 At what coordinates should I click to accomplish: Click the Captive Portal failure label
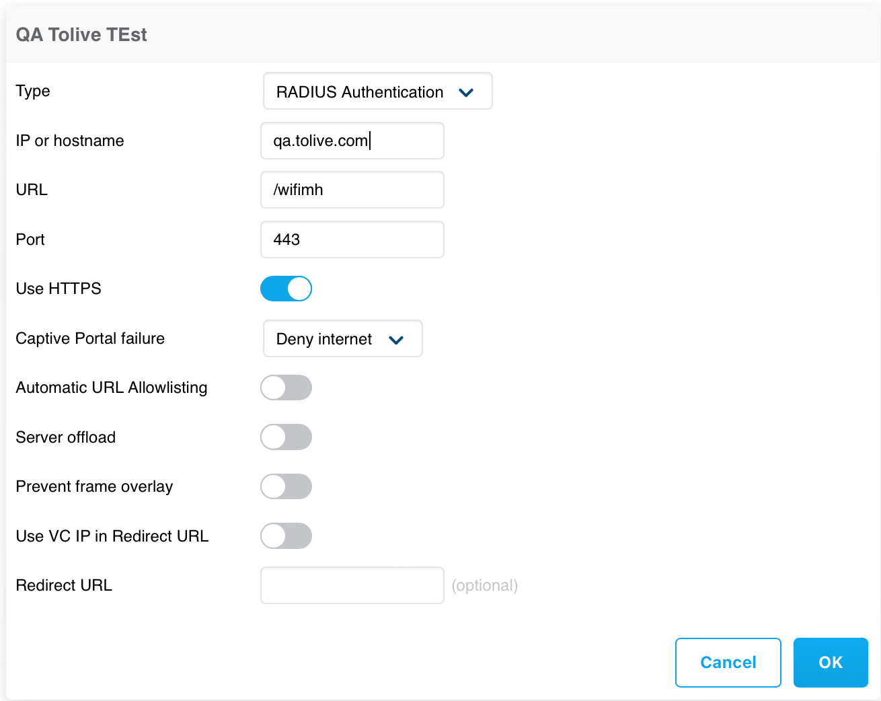(90, 338)
